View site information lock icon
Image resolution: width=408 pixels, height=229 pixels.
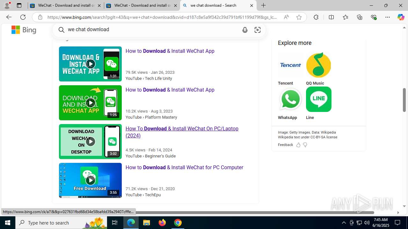click(40, 17)
